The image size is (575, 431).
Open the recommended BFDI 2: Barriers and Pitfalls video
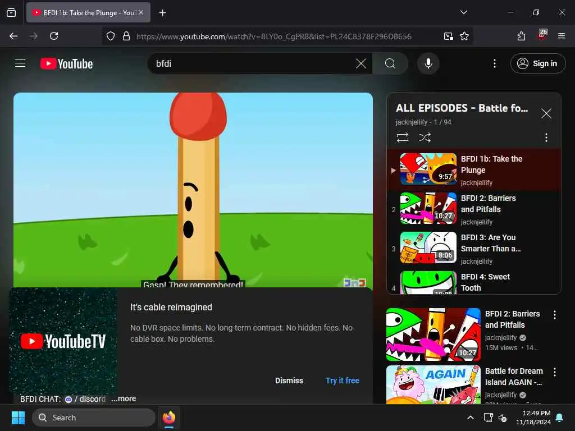pos(433,334)
